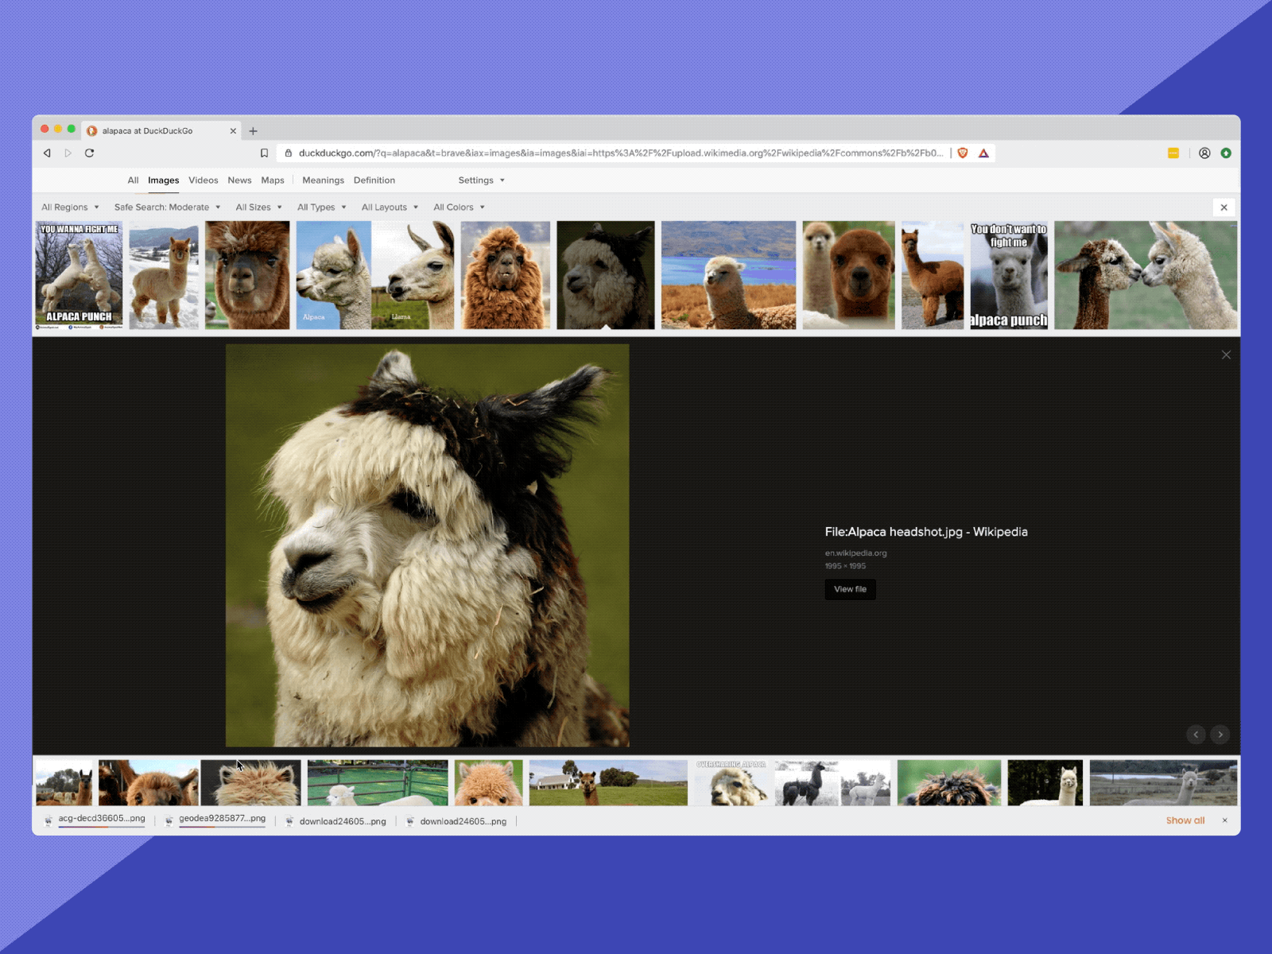The width and height of the screenshot is (1272, 954).
Task: Click the browser profile avatar icon
Action: 1204,153
